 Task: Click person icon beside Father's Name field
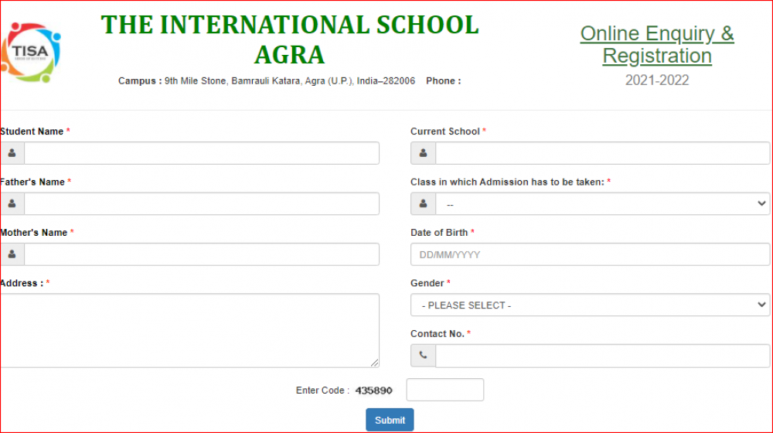12,204
